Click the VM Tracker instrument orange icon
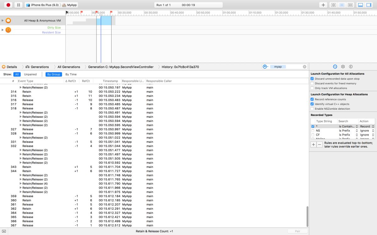Image resolution: width=377 pixels, height=235 pixels. pos(8,30)
